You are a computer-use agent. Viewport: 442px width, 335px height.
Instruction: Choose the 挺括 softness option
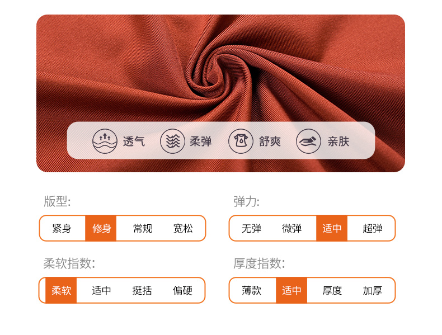[x=142, y=290]
